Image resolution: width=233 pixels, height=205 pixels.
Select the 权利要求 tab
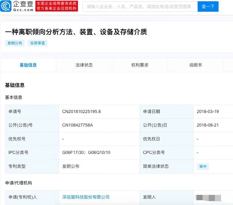click(140, 65)
